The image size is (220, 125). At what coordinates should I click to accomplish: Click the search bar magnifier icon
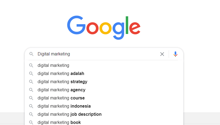(x=31, y=54)
